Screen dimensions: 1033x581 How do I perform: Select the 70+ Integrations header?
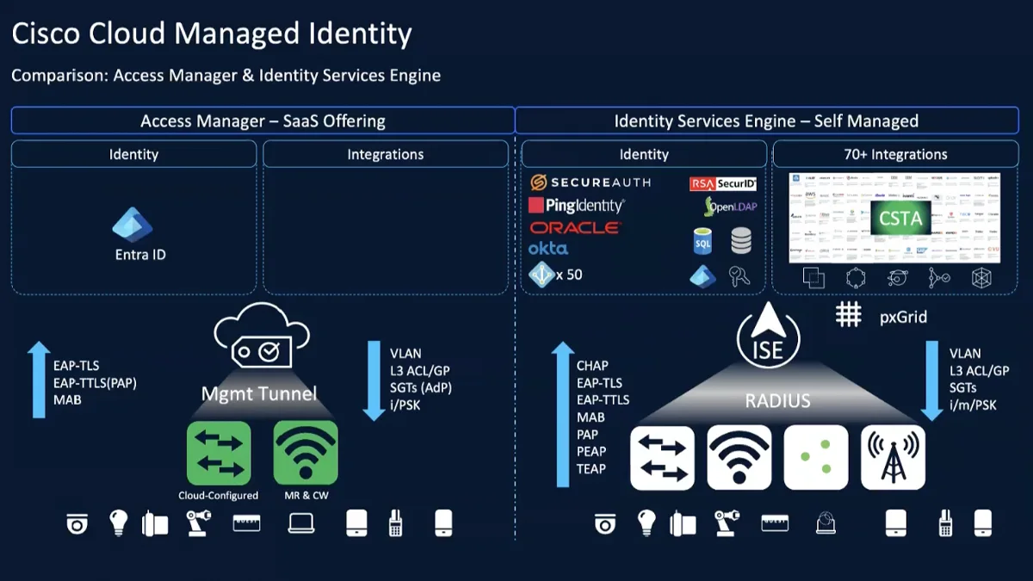click(896, 154)
